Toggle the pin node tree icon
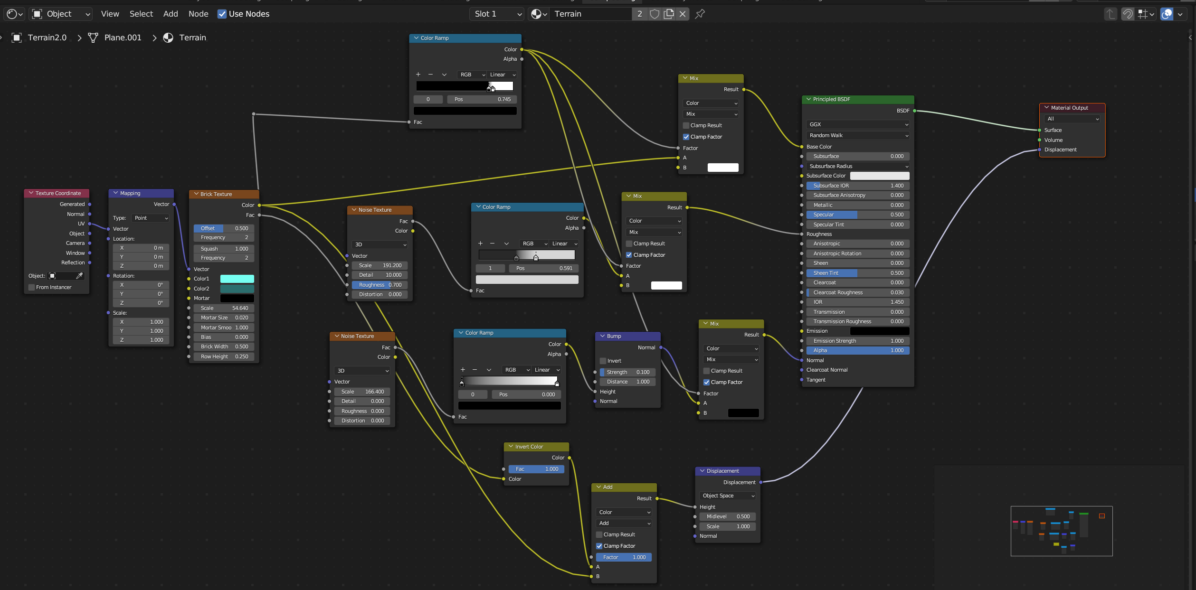Screen dimensions: 1196x590 (x=700, y=14)
